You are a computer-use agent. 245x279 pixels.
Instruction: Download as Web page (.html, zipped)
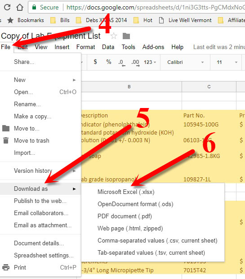[153, 228]
